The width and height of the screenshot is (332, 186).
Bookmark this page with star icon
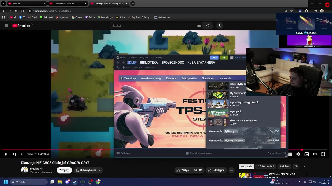pyautogui.click(x=292, y=11)
